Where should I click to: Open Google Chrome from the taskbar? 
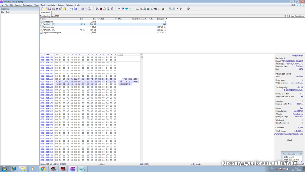[x=43, y=169]
